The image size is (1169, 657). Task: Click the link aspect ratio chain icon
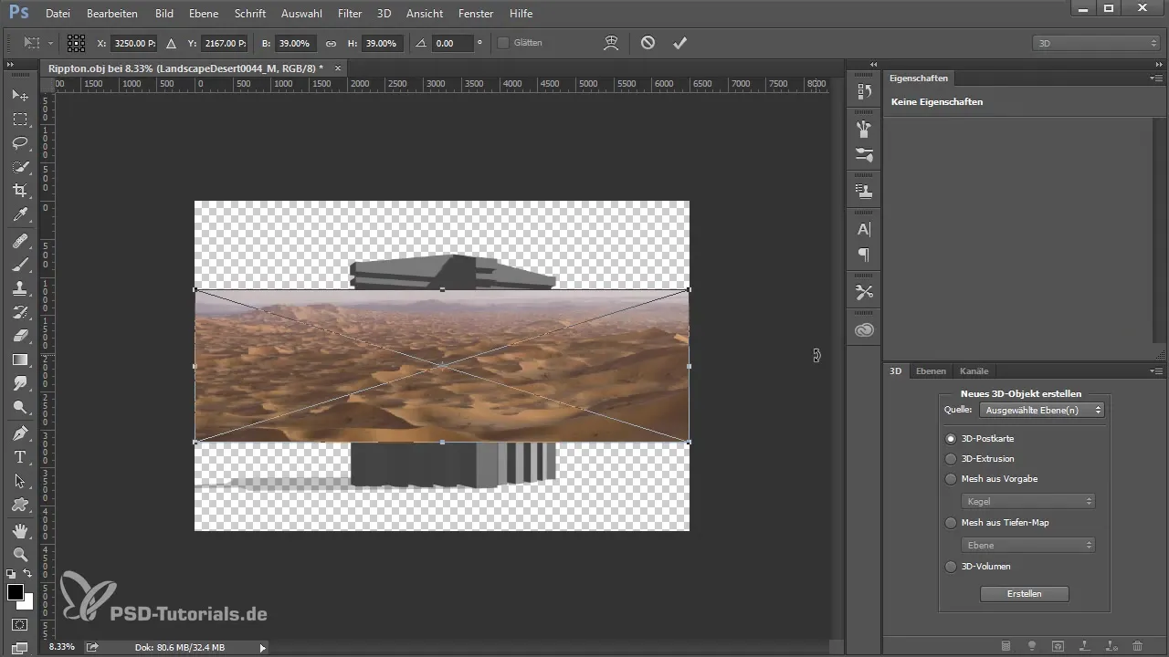click(x=331, y=43)
